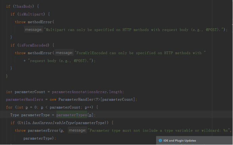The width and height of the screenshot is (233, 145).
Task: Click the new keyword before ParameterHandler
Action: (53, 100)
